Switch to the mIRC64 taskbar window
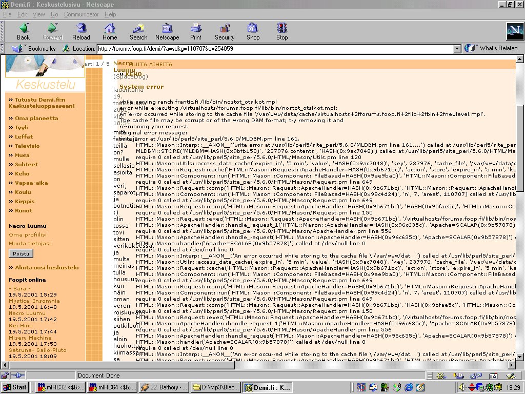The height and width of the screenshot is (394, 525). pos(112,387)
